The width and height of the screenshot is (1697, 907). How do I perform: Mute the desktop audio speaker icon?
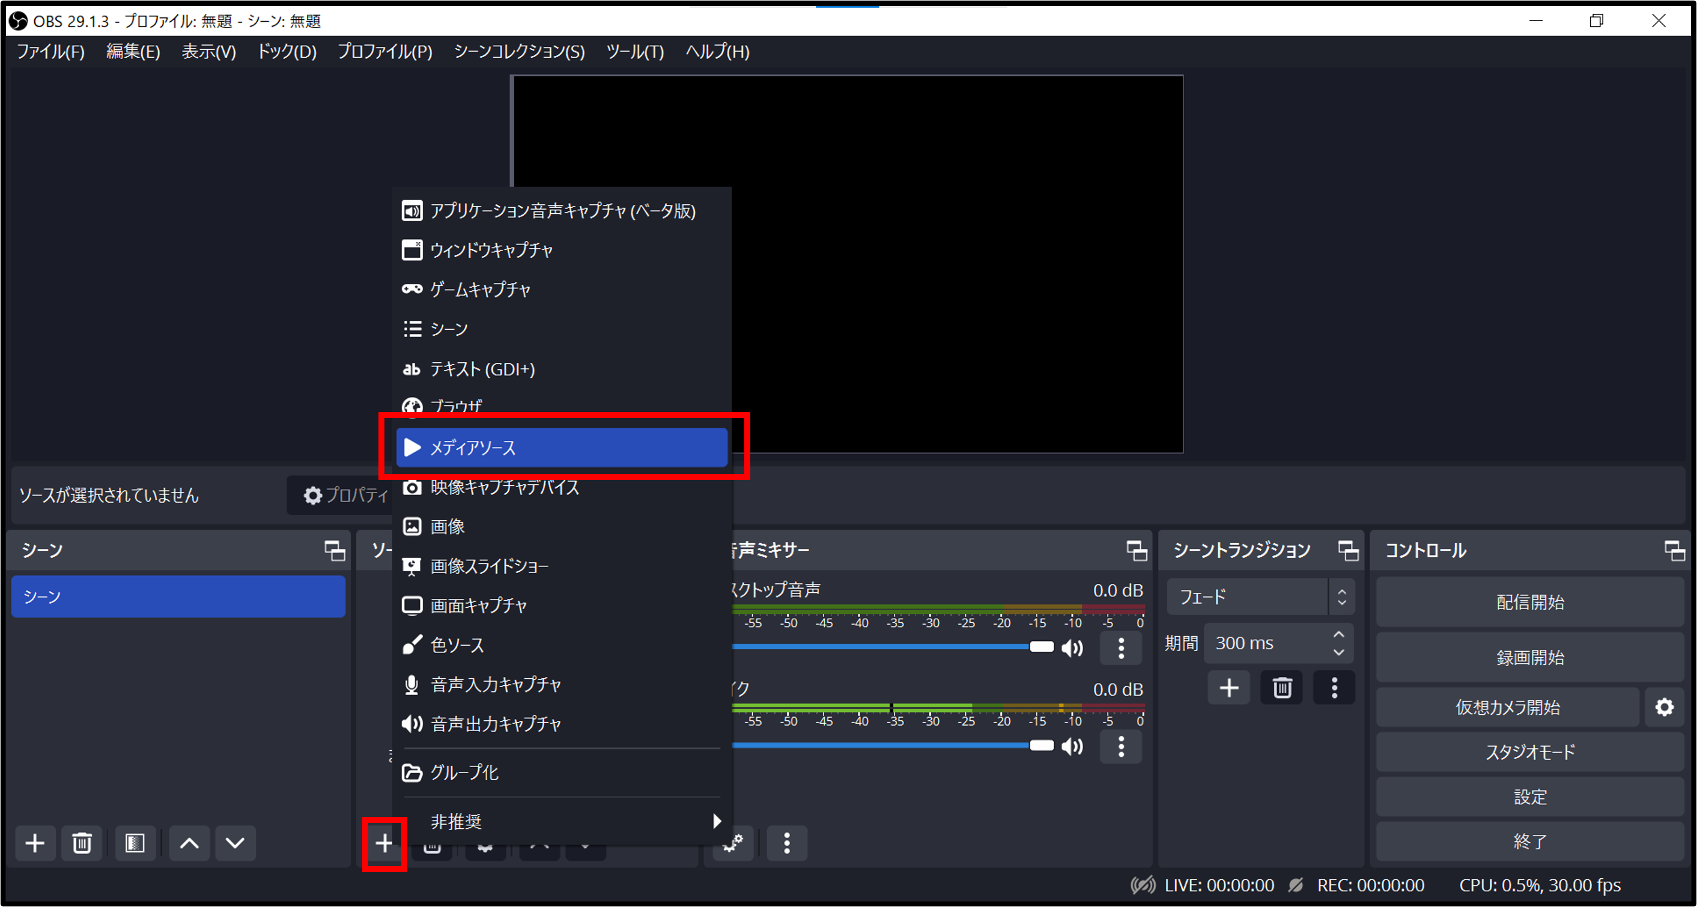point(1072,648)
